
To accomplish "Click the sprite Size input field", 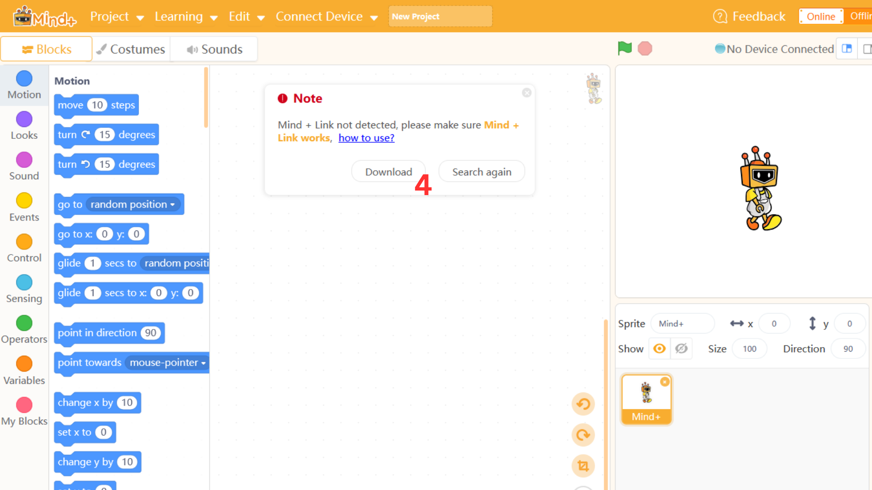I will (750, 348).
